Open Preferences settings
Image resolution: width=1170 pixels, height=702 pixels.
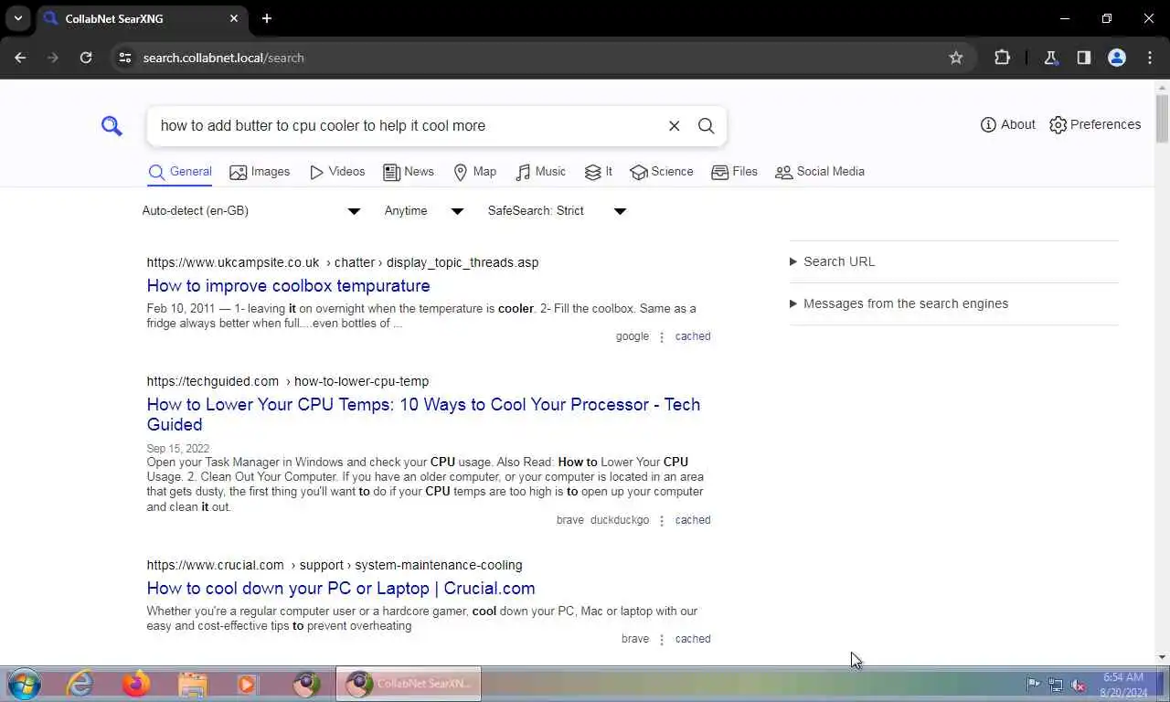click(1095, 124)
